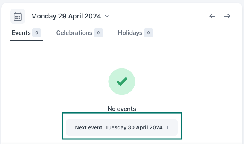Click the Celebrations count badge showing 0

click(x=99, y=33)
